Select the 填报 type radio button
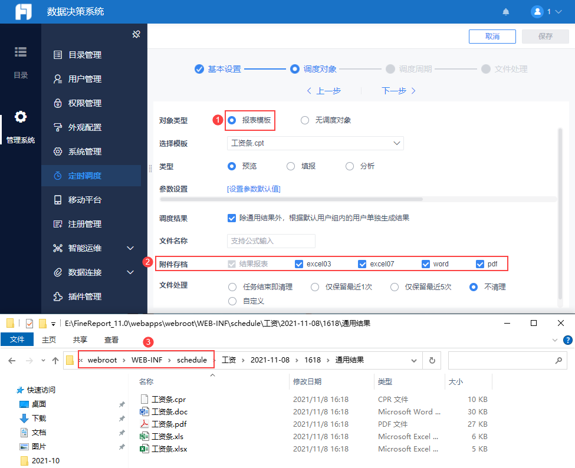Screen dimensions: 575x468 tap(291, 166)
